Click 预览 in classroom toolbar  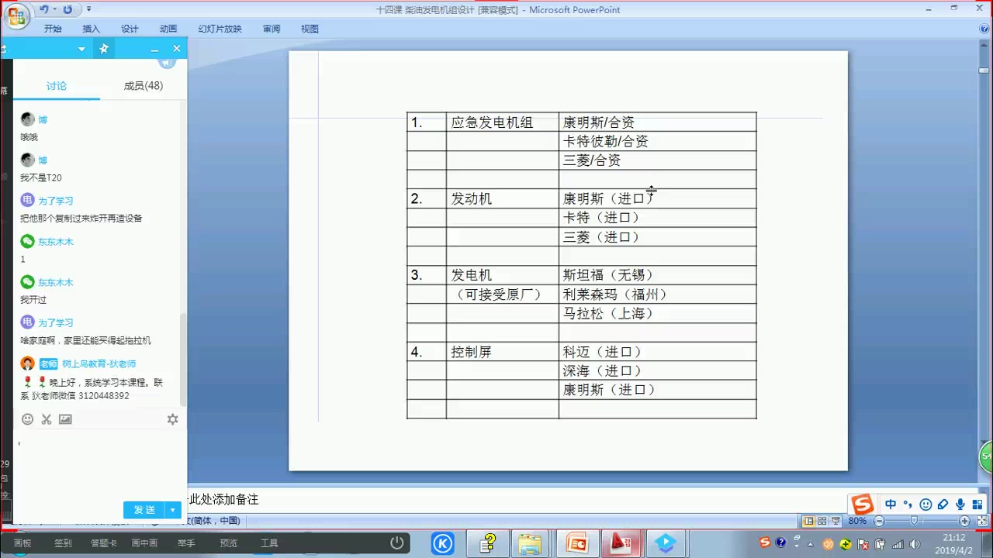pos(228,543)
